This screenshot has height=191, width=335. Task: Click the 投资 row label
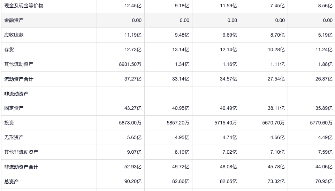pyautogui.click(x=9, y=123)
